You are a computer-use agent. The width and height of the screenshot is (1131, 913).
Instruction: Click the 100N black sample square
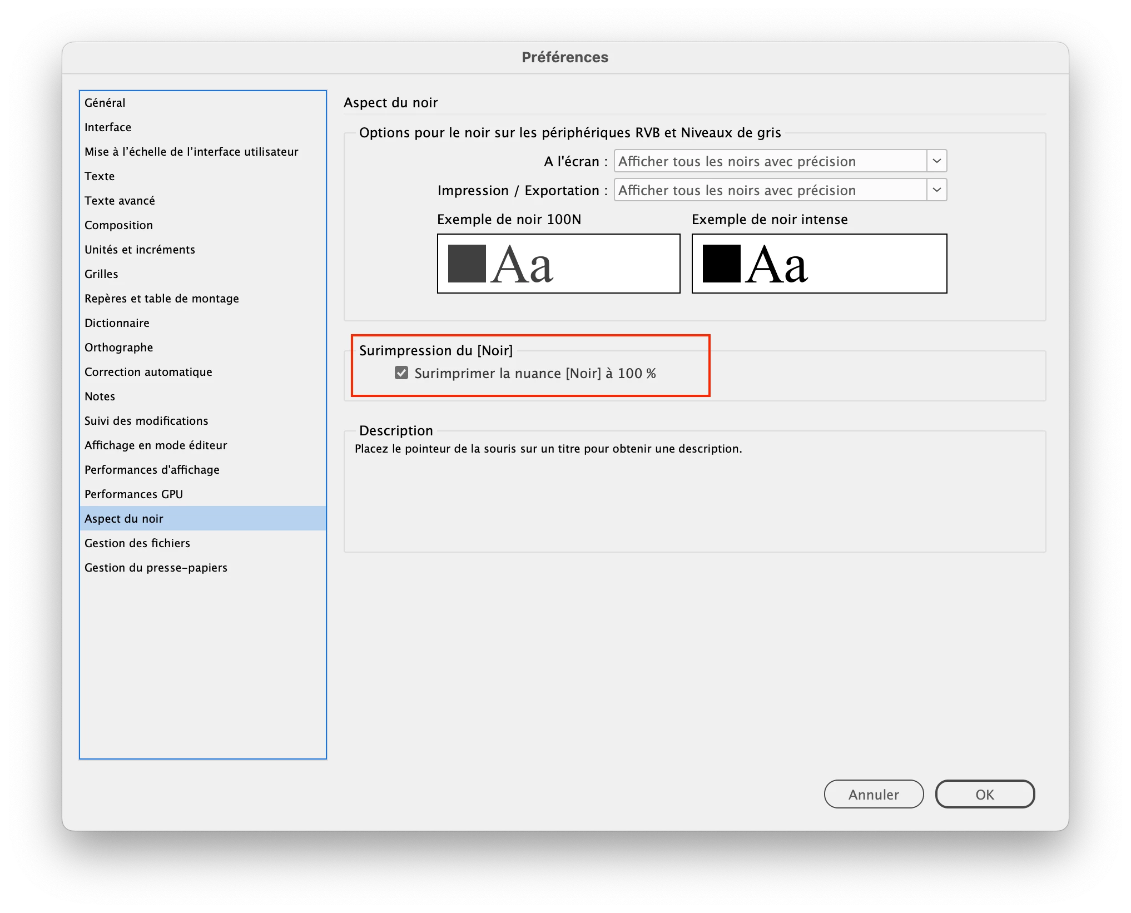pos(467,264)
